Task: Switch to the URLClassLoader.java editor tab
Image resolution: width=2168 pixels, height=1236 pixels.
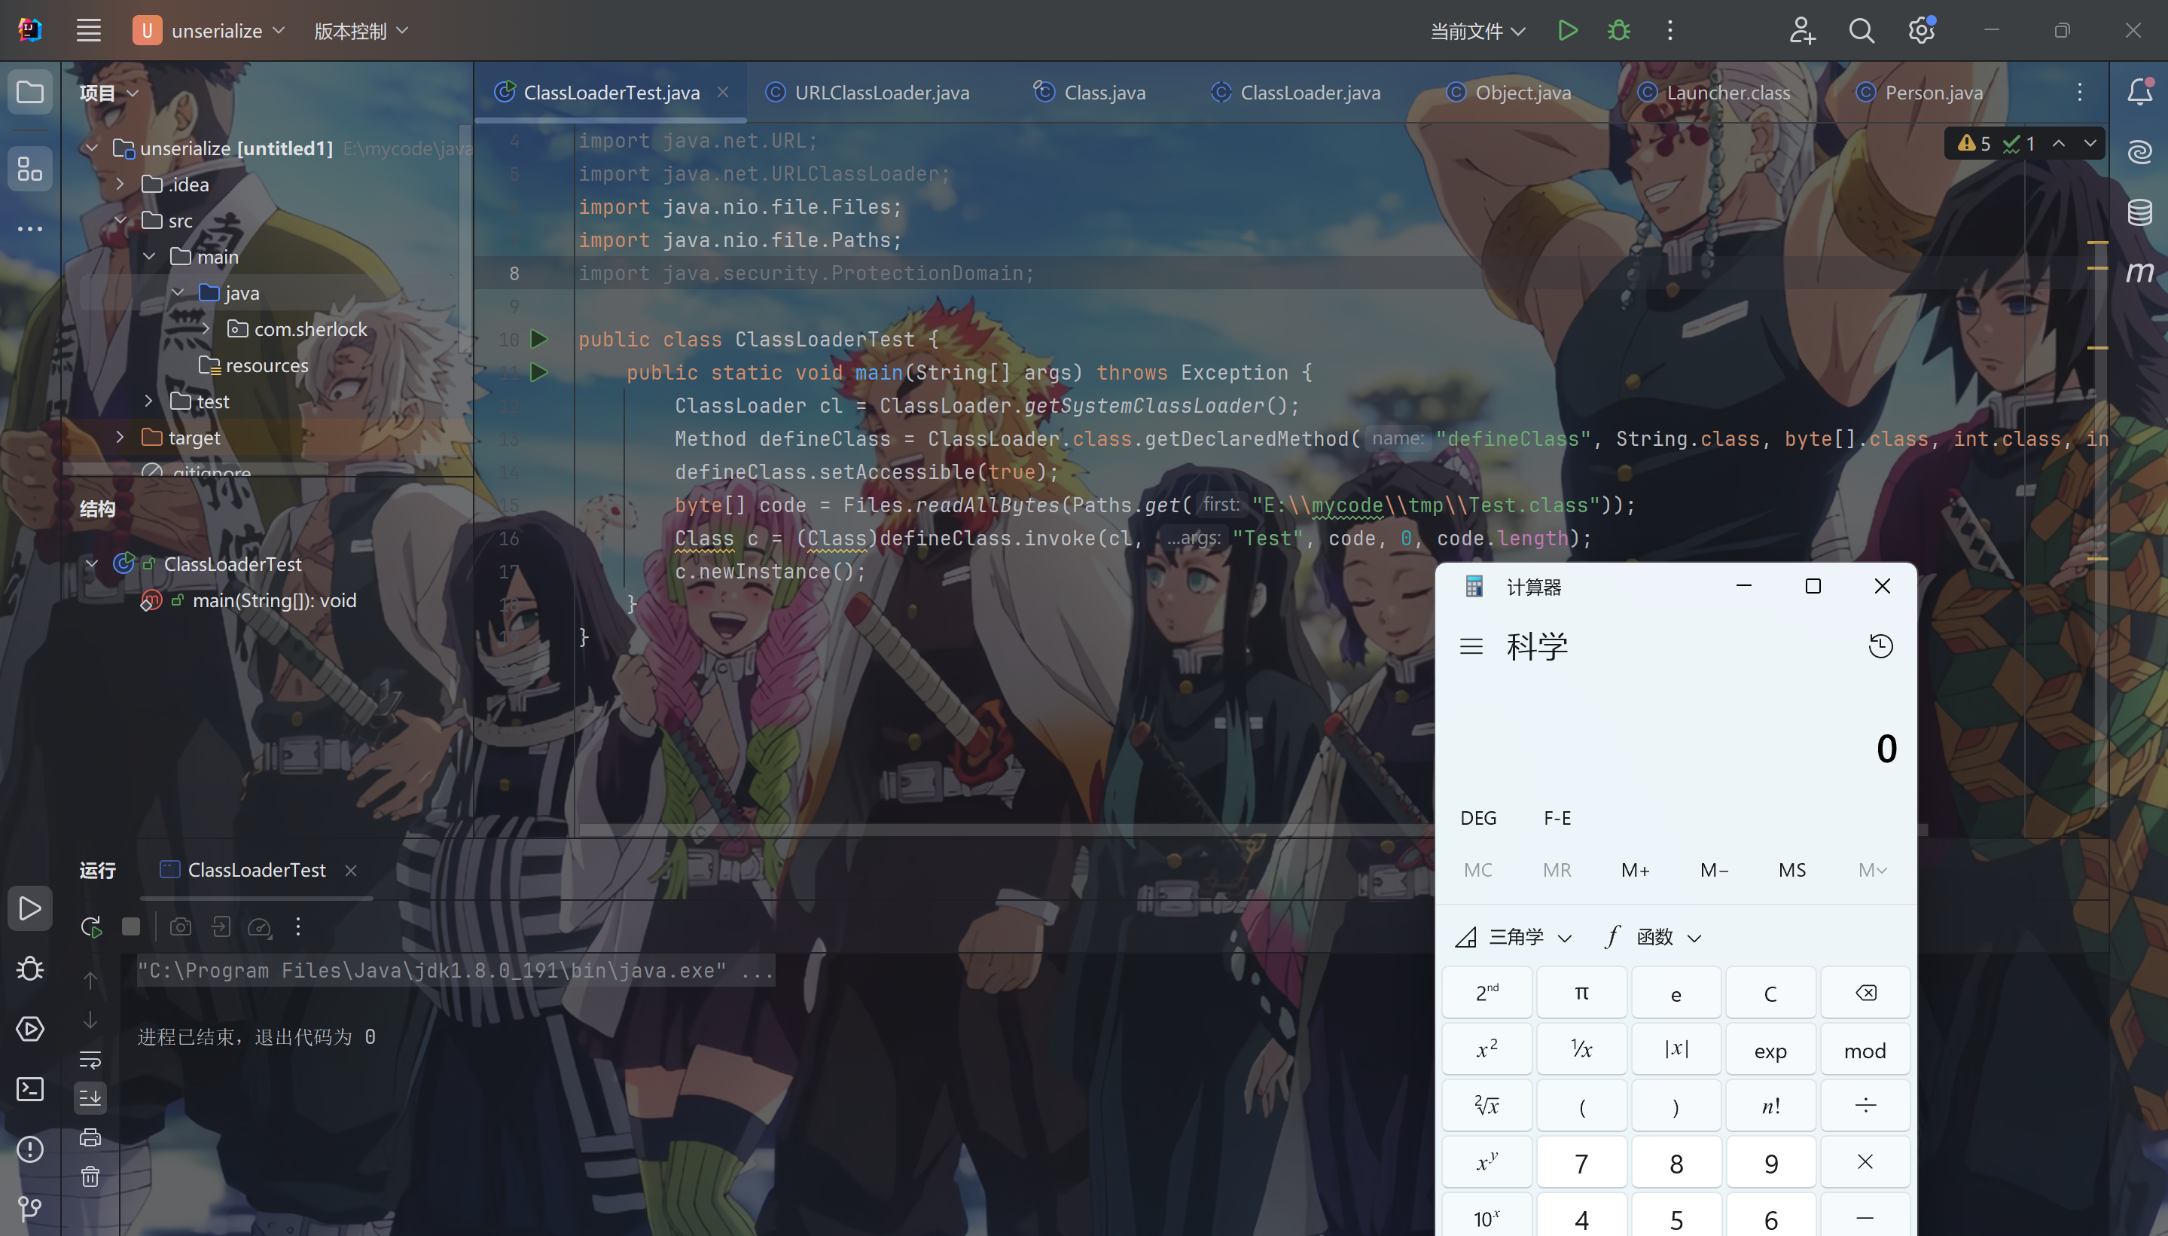Action: click(x=868, y=92)
